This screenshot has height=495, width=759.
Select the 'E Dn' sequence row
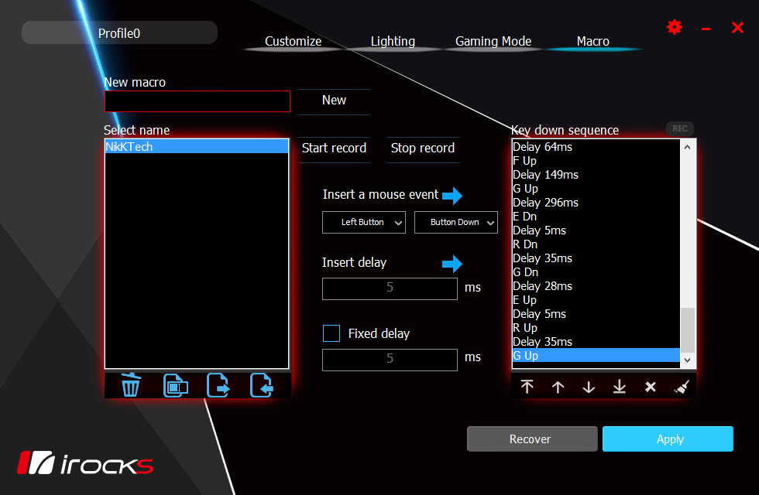click(596, 216)
